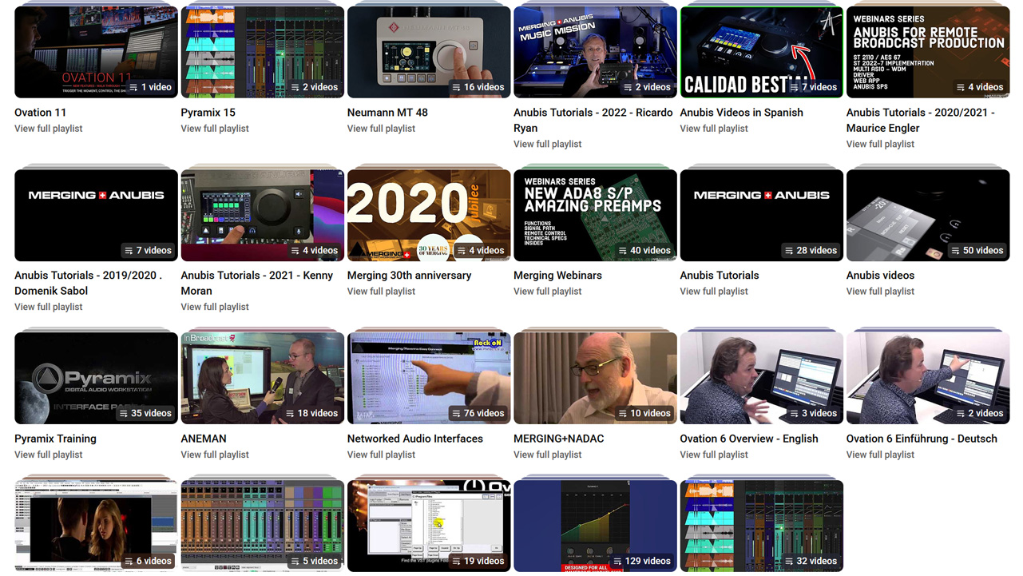View full playlist under Anubis videos
1023x576 pixels.
(881, 292)
